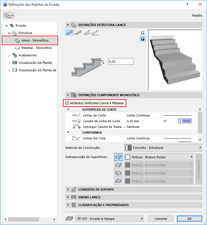
Task: Select first flight structure type icon
Action: (69, 33)
